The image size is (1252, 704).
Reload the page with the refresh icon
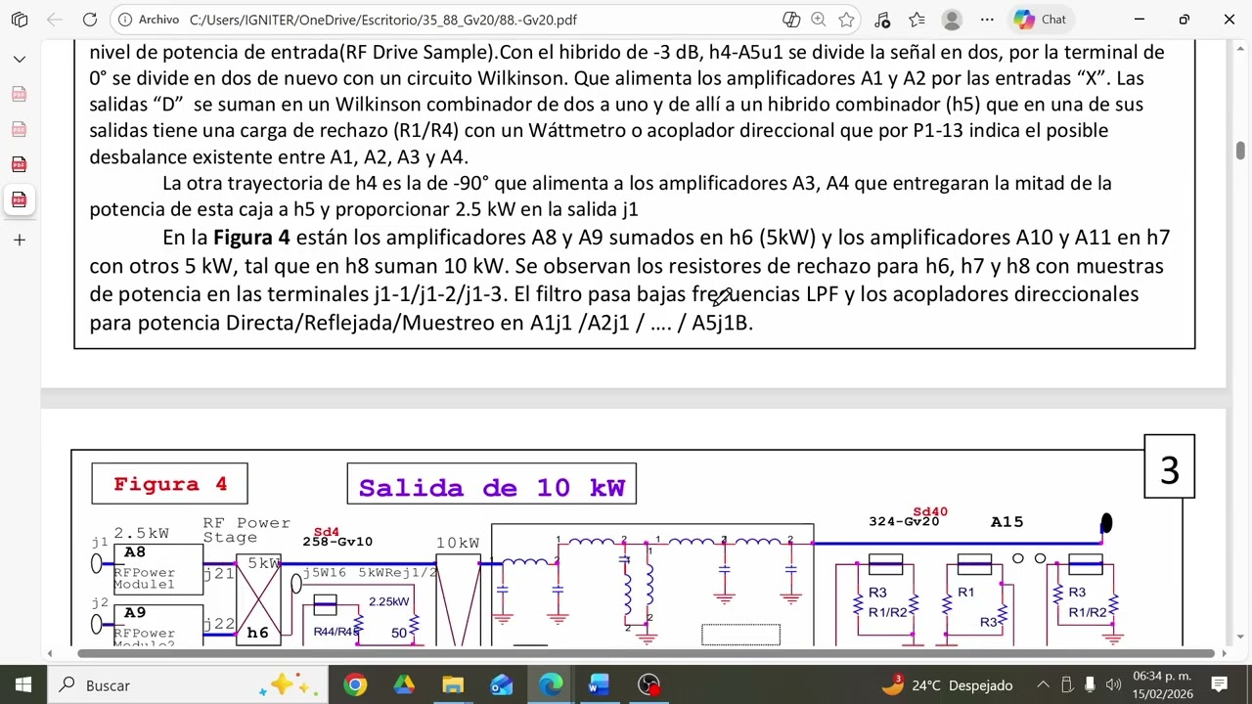pos(90,20)
